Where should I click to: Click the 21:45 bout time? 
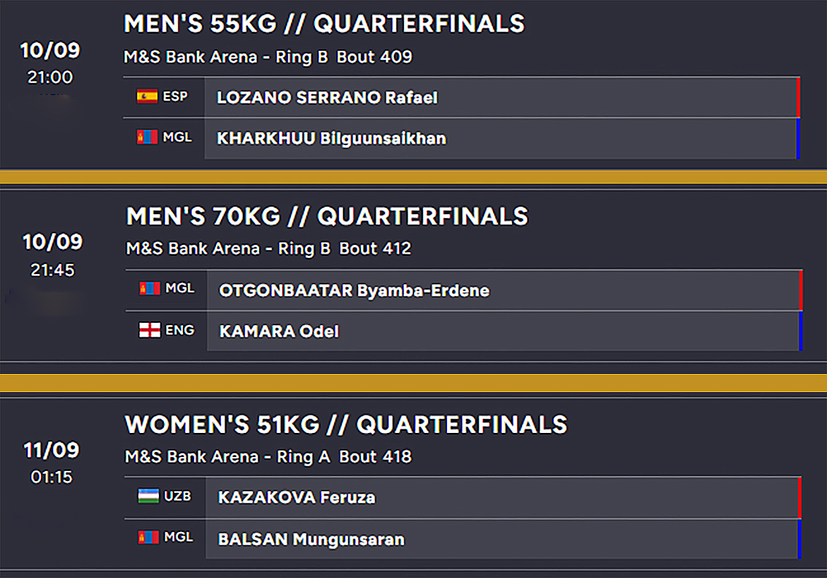(53, 270)
